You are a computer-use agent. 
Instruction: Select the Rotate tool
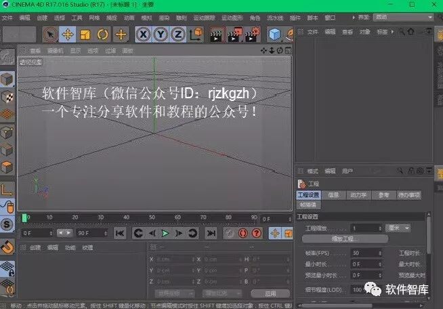[102, 35]
